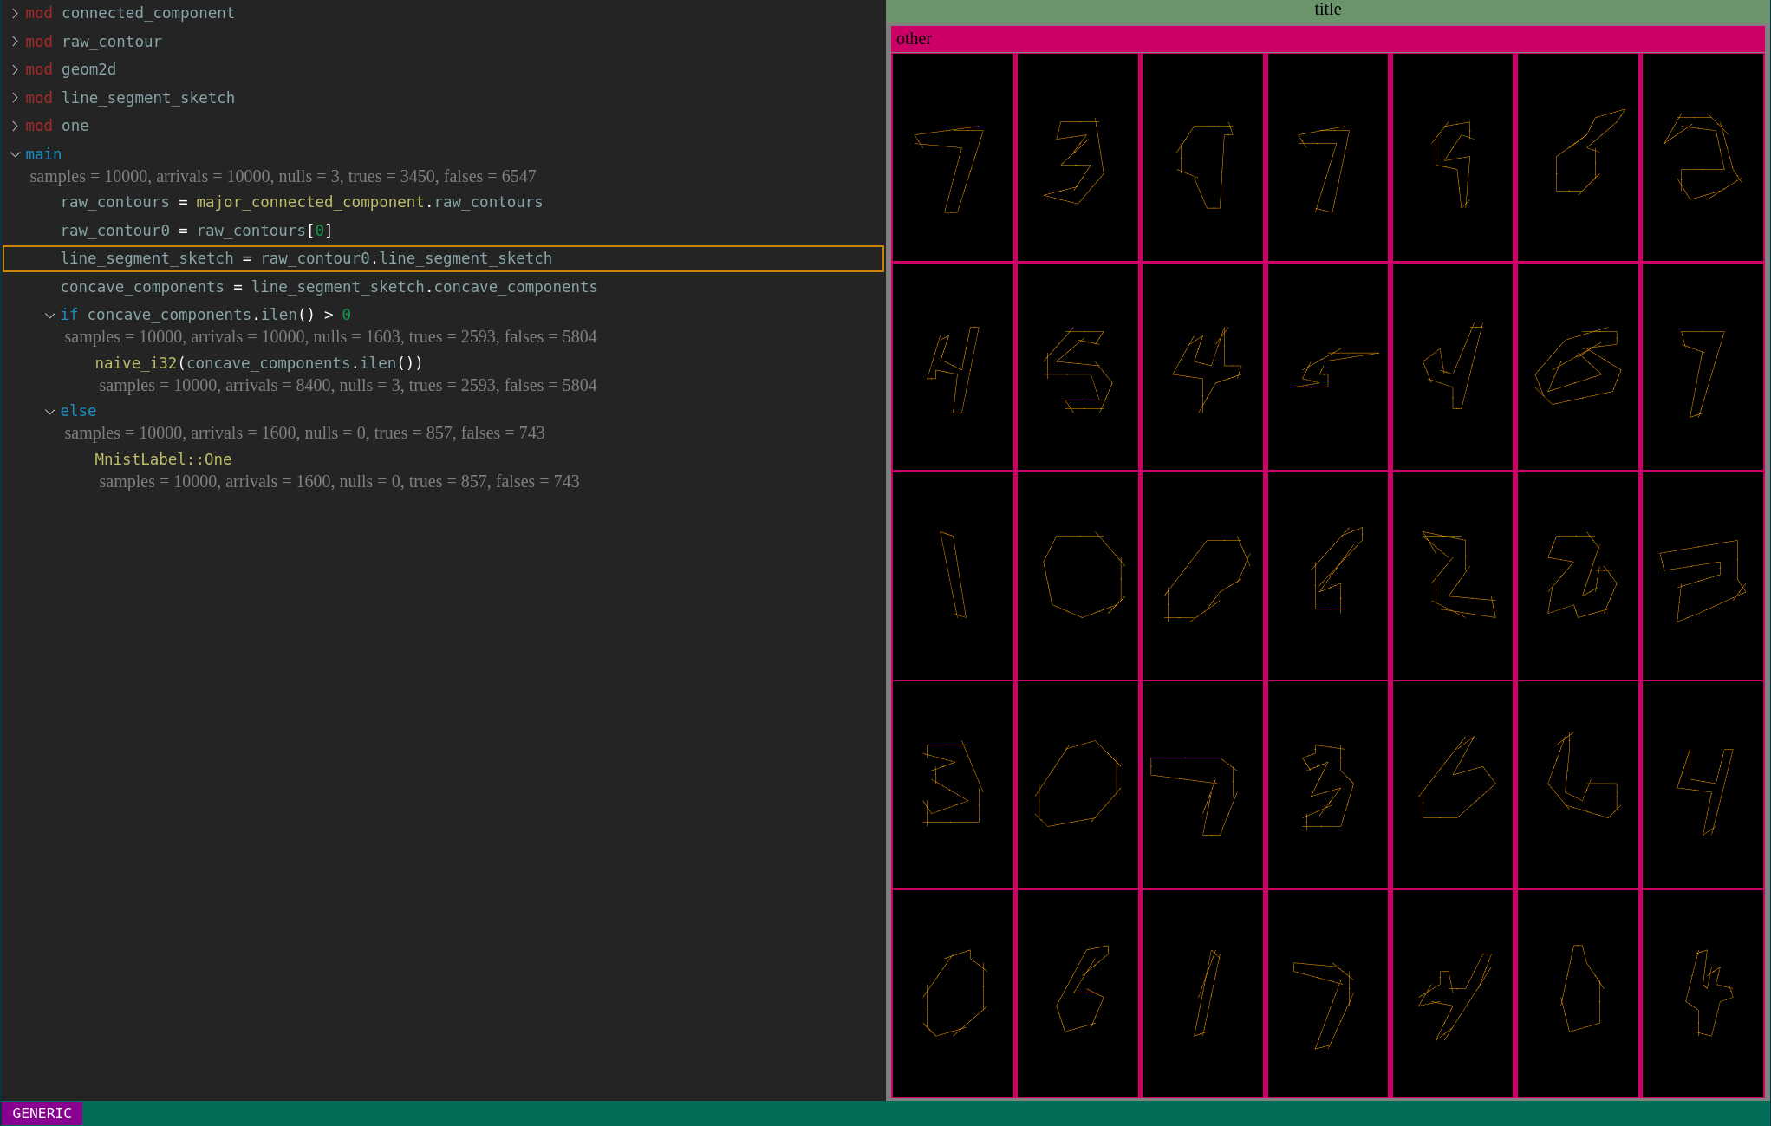Open the first digit-7 sketch thumbnail
Image resolution: width=1771 pixels, height=1126 pixels.
[953, 158]
